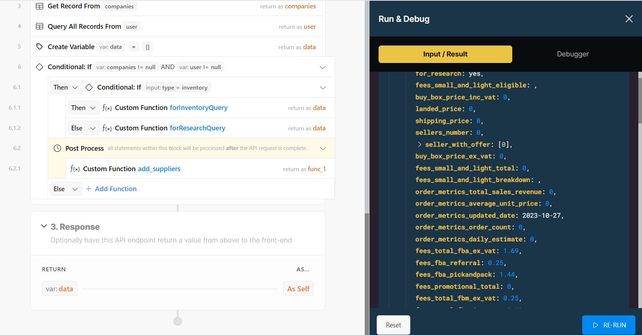Click the equals operator in Create Variable

pos(134,47)
